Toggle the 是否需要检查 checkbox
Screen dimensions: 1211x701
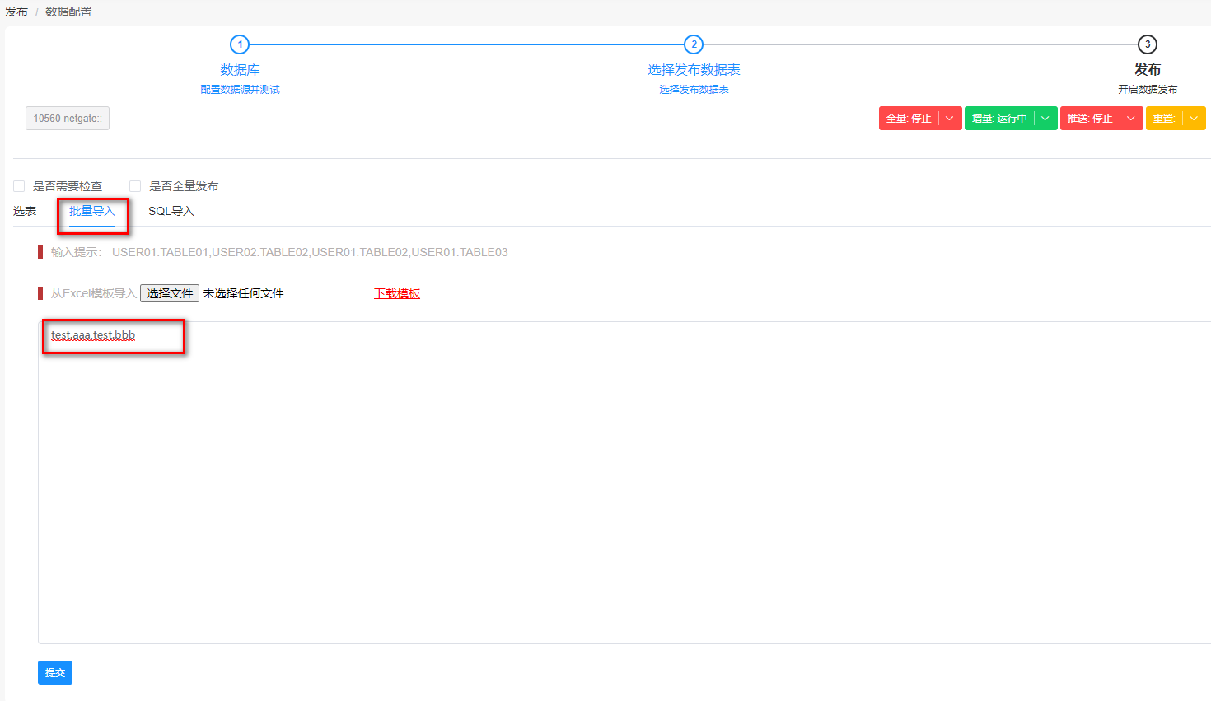click(19, 186)
